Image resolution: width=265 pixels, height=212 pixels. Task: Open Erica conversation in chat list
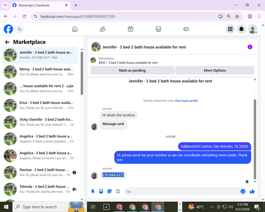coord(40,105)
